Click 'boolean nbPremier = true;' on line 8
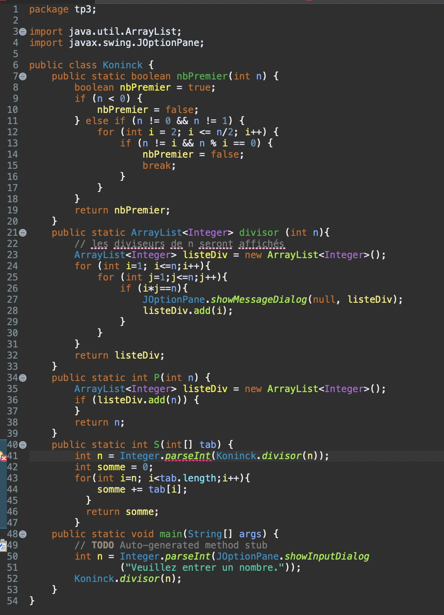 coord(145,88)
